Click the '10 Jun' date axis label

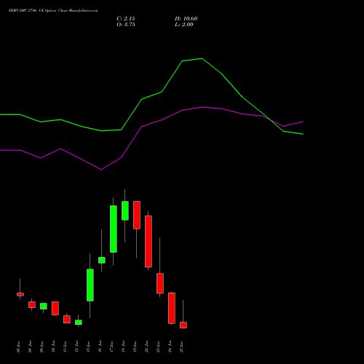[x=53, y=347]
